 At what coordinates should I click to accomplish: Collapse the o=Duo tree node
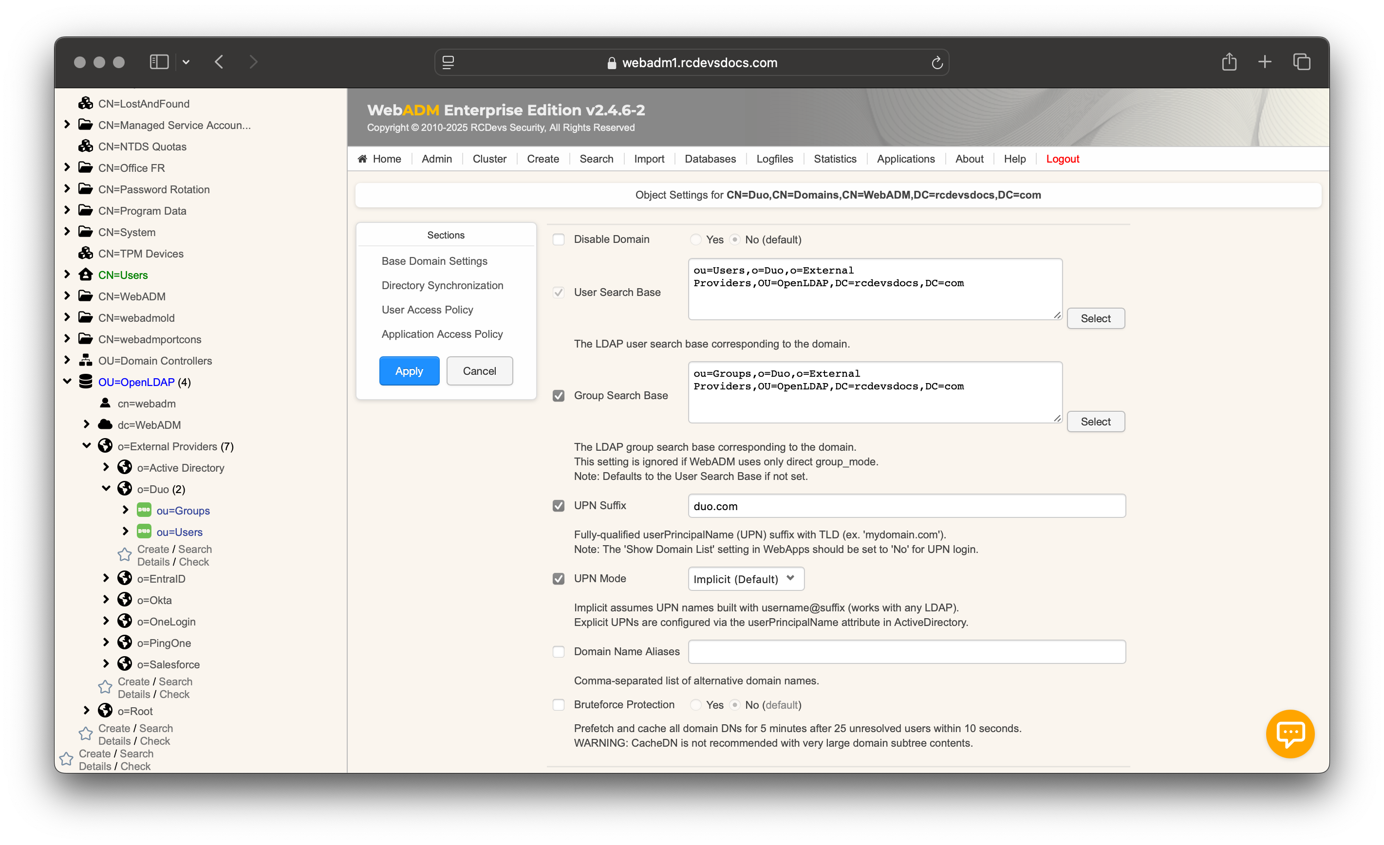click(x=106, y=488)
